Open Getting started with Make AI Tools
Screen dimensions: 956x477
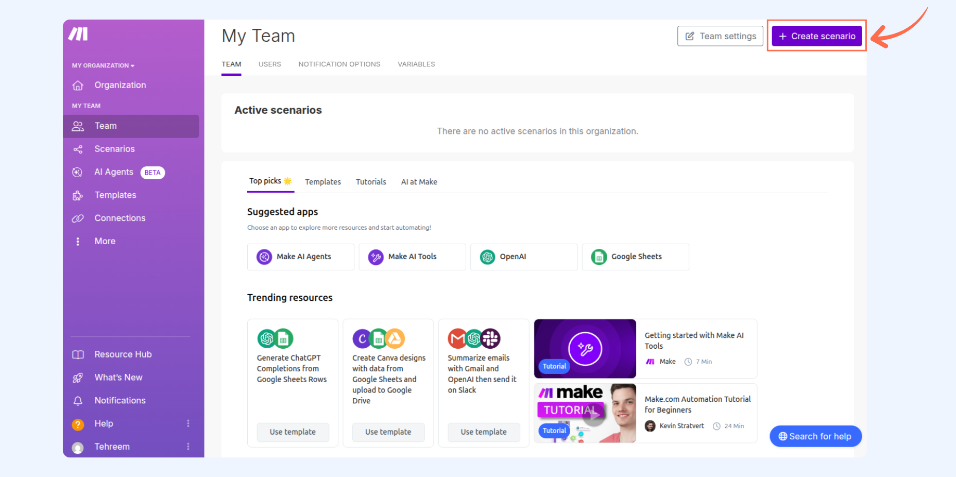pos(694,340)
